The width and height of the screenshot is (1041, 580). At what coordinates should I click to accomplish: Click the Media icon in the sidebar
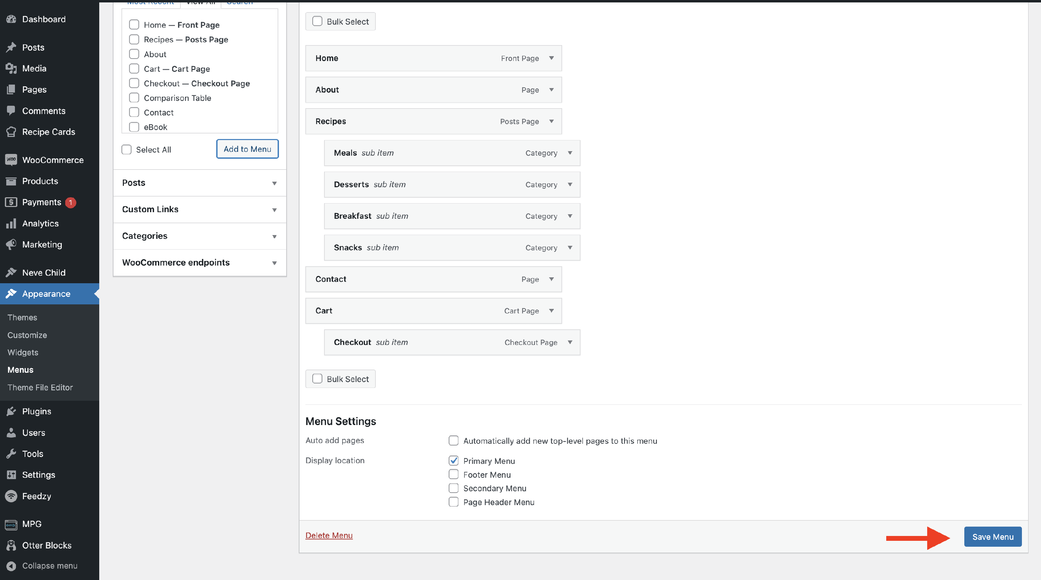11,68
